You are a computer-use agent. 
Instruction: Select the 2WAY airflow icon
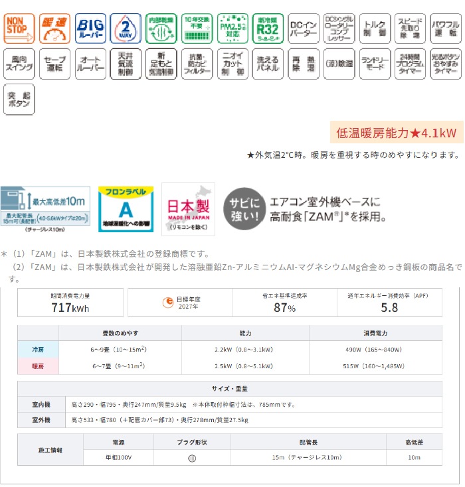[125, 29]
